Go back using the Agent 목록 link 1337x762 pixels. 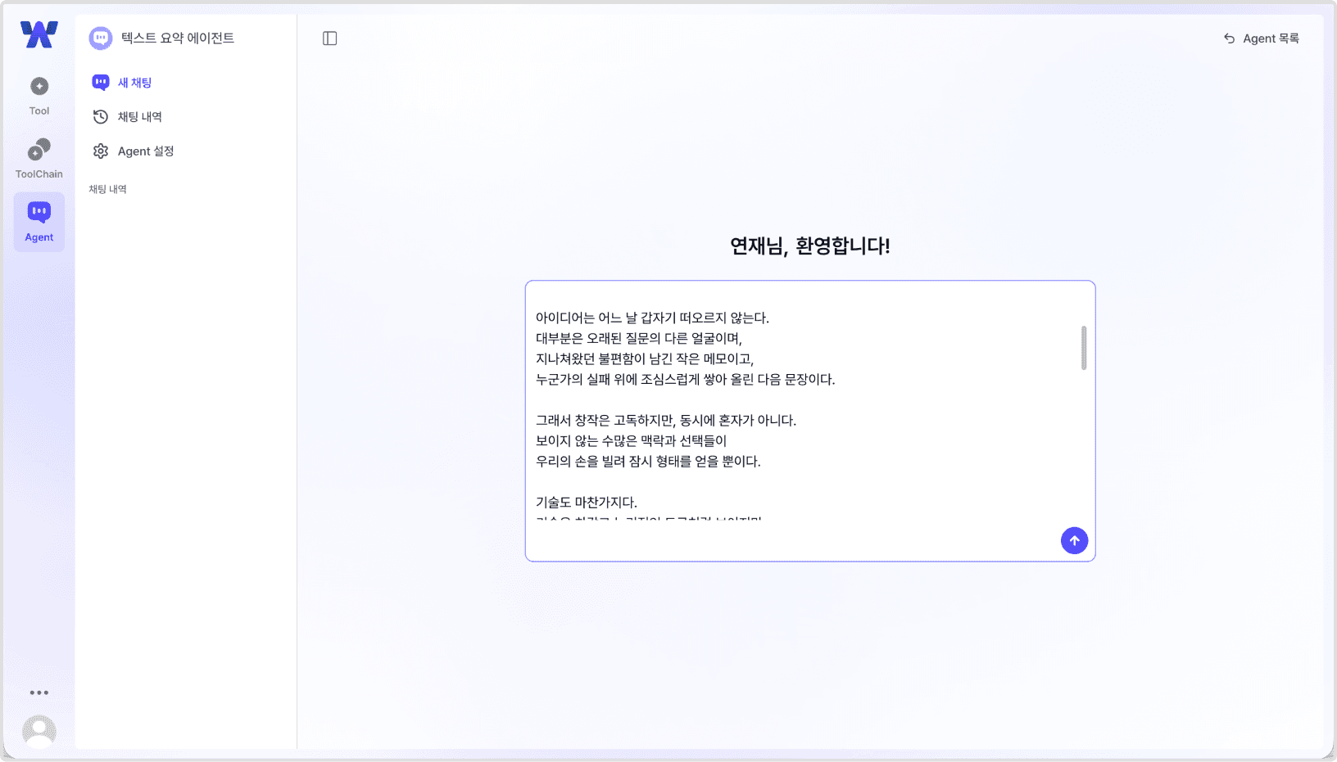(1260, 38)
